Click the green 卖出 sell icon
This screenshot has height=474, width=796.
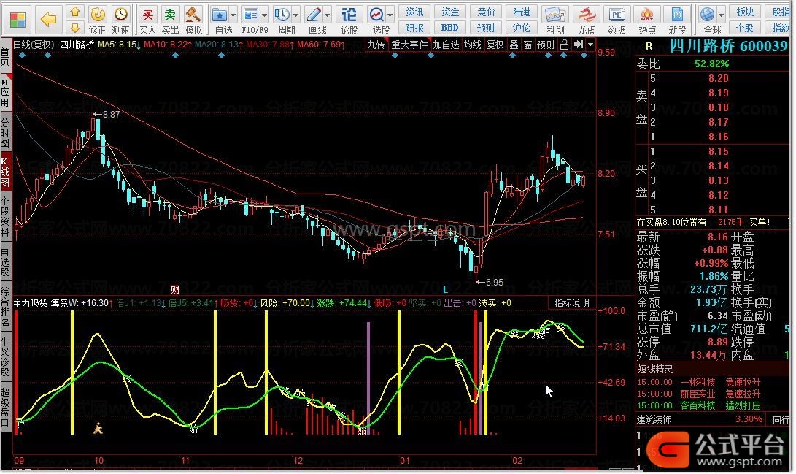click(x=170, y=20)
